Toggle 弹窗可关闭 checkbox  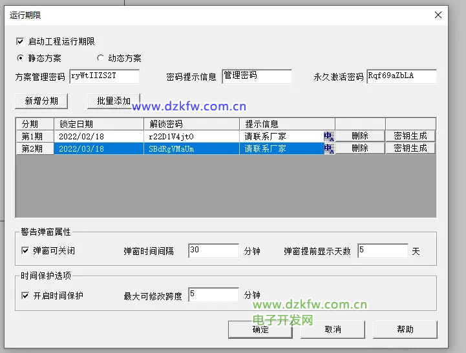(x=25, y=250)
